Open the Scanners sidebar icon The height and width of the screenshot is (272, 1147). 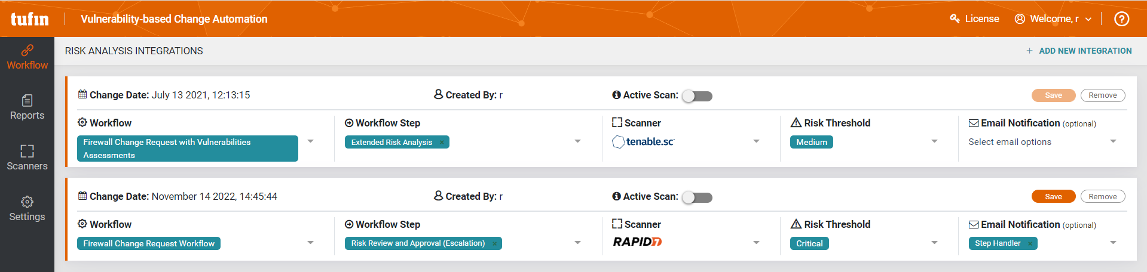pos(27,151)
